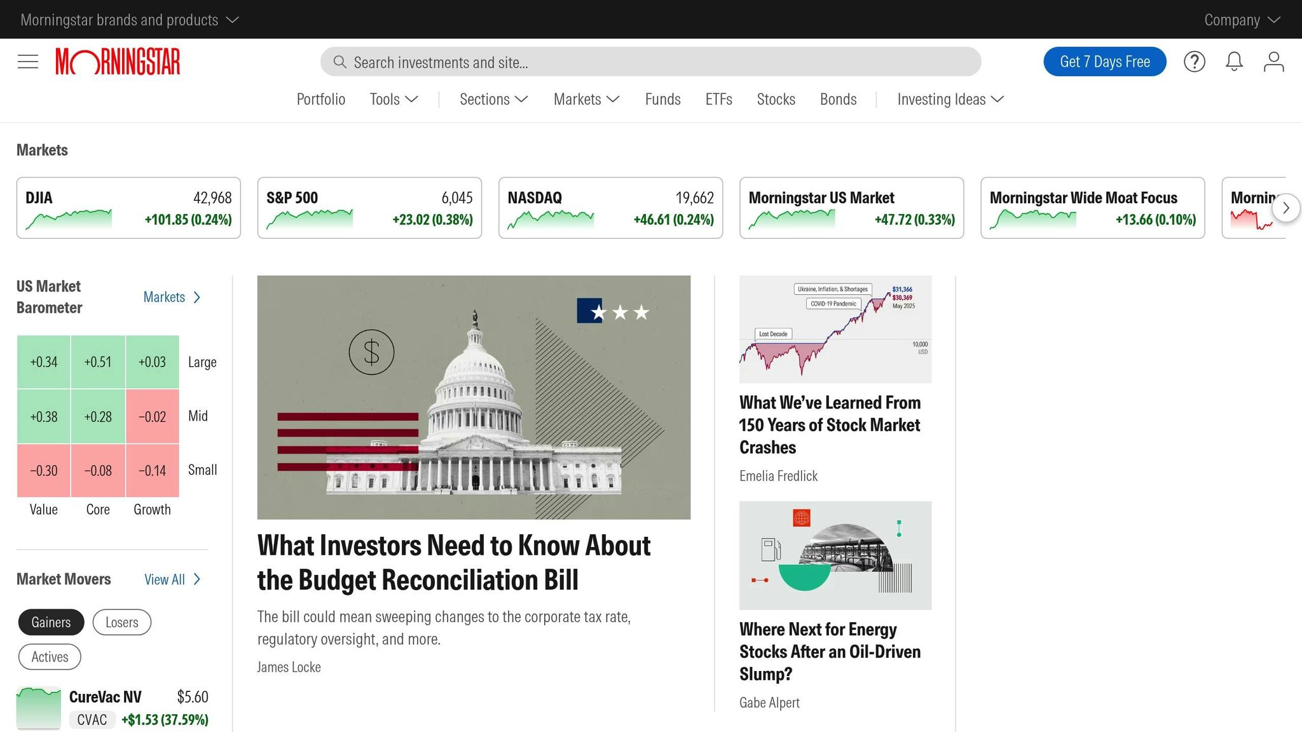Click author Emelia Fredlick
The width and height of the screenshot is (1302, 732).
[779, 476]
